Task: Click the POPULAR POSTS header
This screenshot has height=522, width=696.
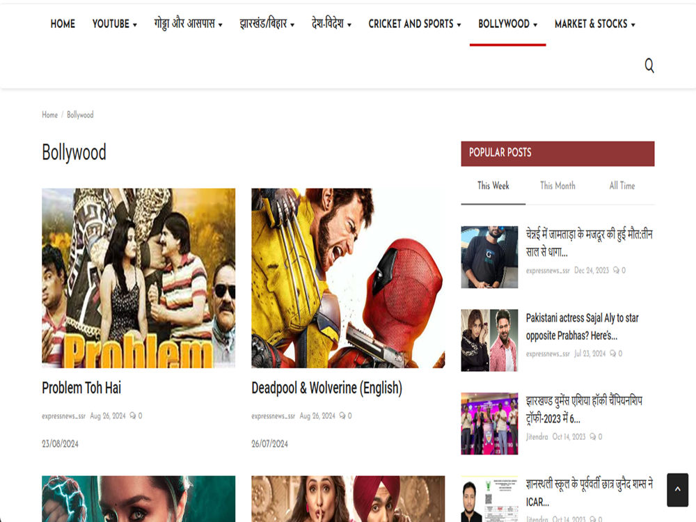Action: pos(557,154)
